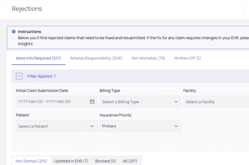Open the Not Workable tab
Image resolution: width=249 pixels, height=165 pixels.
click(148, 58)
